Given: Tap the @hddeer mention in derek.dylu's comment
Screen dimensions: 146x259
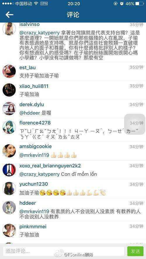Looking at the screenshot, I should click(x=30, y=113).
